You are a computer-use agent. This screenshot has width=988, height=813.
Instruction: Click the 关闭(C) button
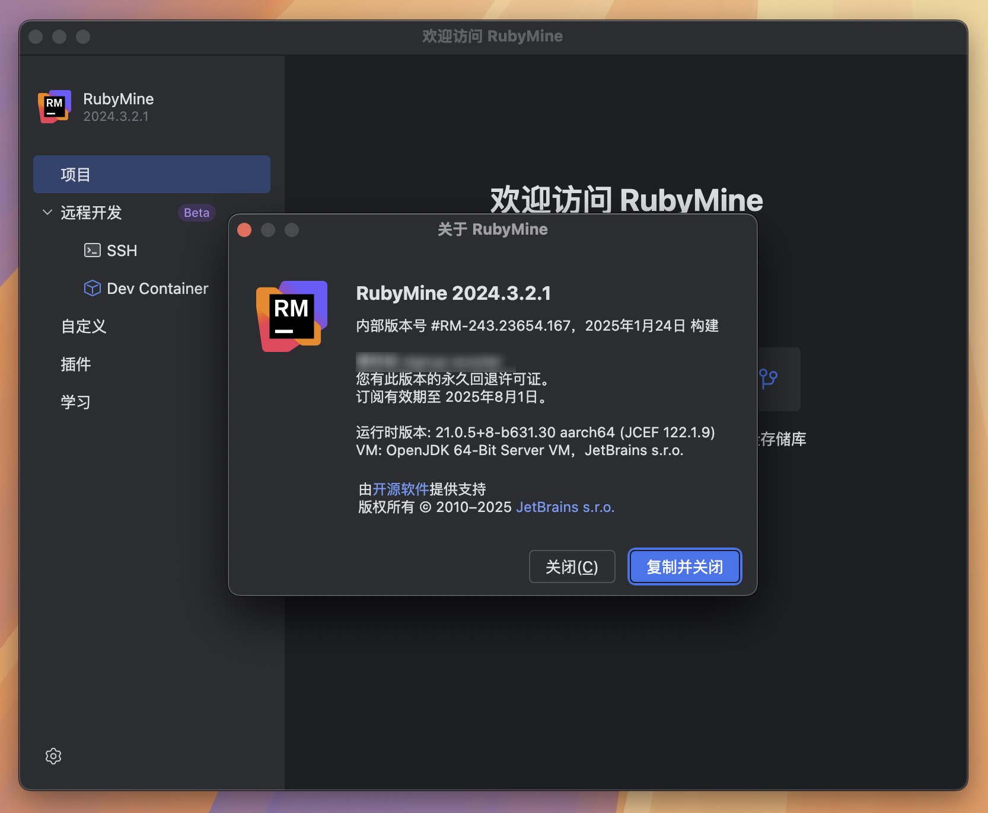point(572,566)
